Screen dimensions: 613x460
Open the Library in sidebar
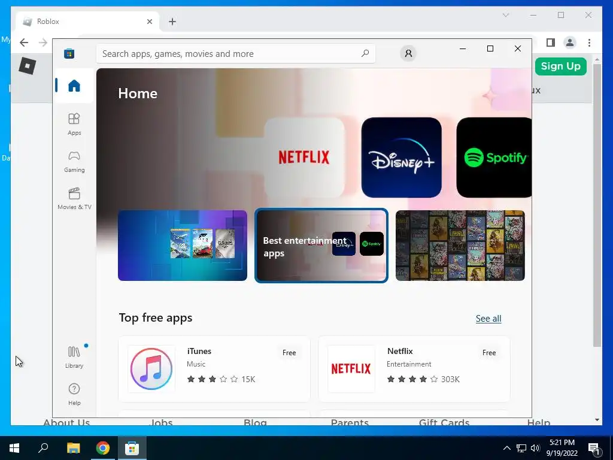[74, 357]
